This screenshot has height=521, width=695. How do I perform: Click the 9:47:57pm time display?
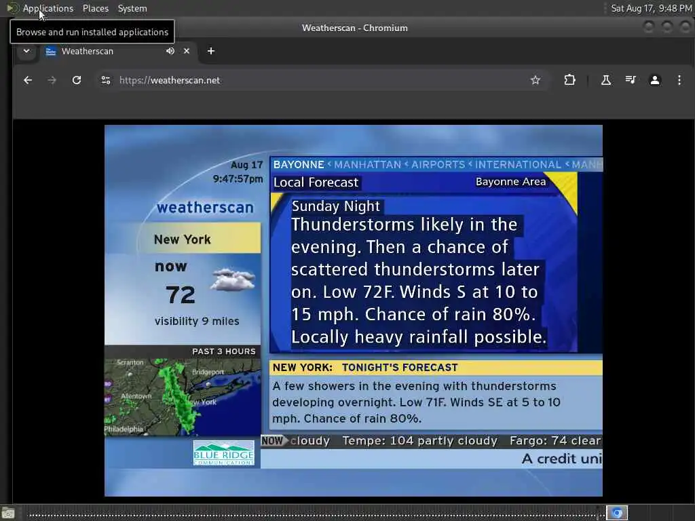(x=238, y=179)
